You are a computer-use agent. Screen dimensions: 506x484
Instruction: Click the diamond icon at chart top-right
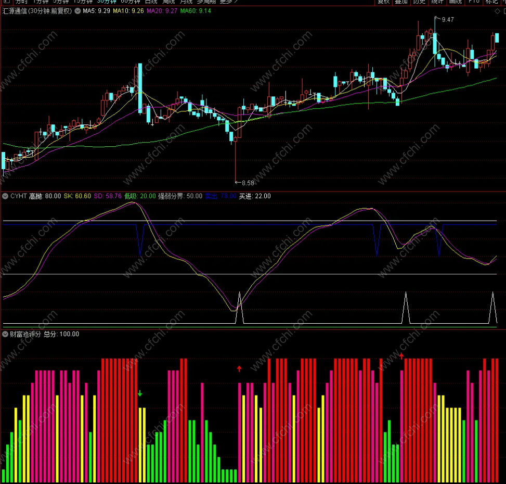[x=498, y=11]
